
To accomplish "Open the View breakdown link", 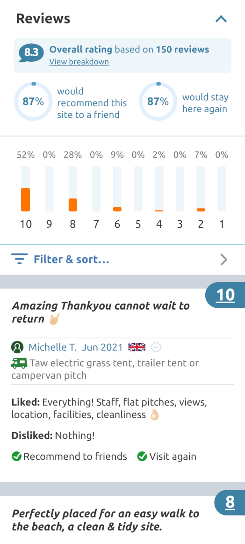I will click(x=79, y=62).
